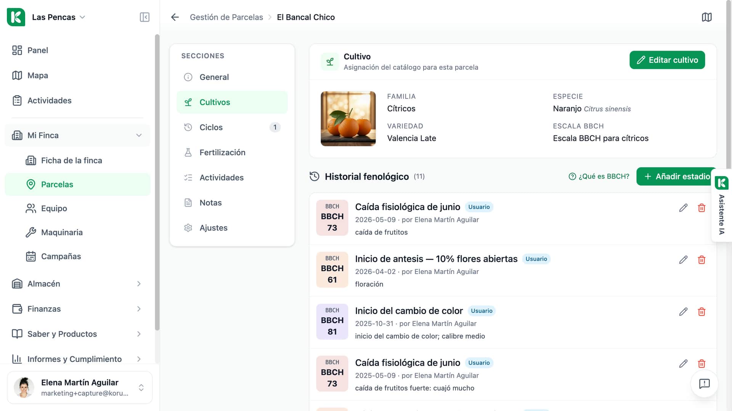Open the Las Pencas farm switcher dropdown

pos(58,17)
